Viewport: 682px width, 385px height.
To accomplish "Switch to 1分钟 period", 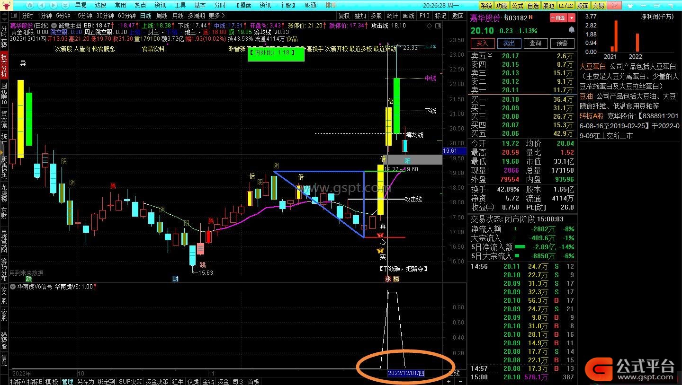I will 44,16.
